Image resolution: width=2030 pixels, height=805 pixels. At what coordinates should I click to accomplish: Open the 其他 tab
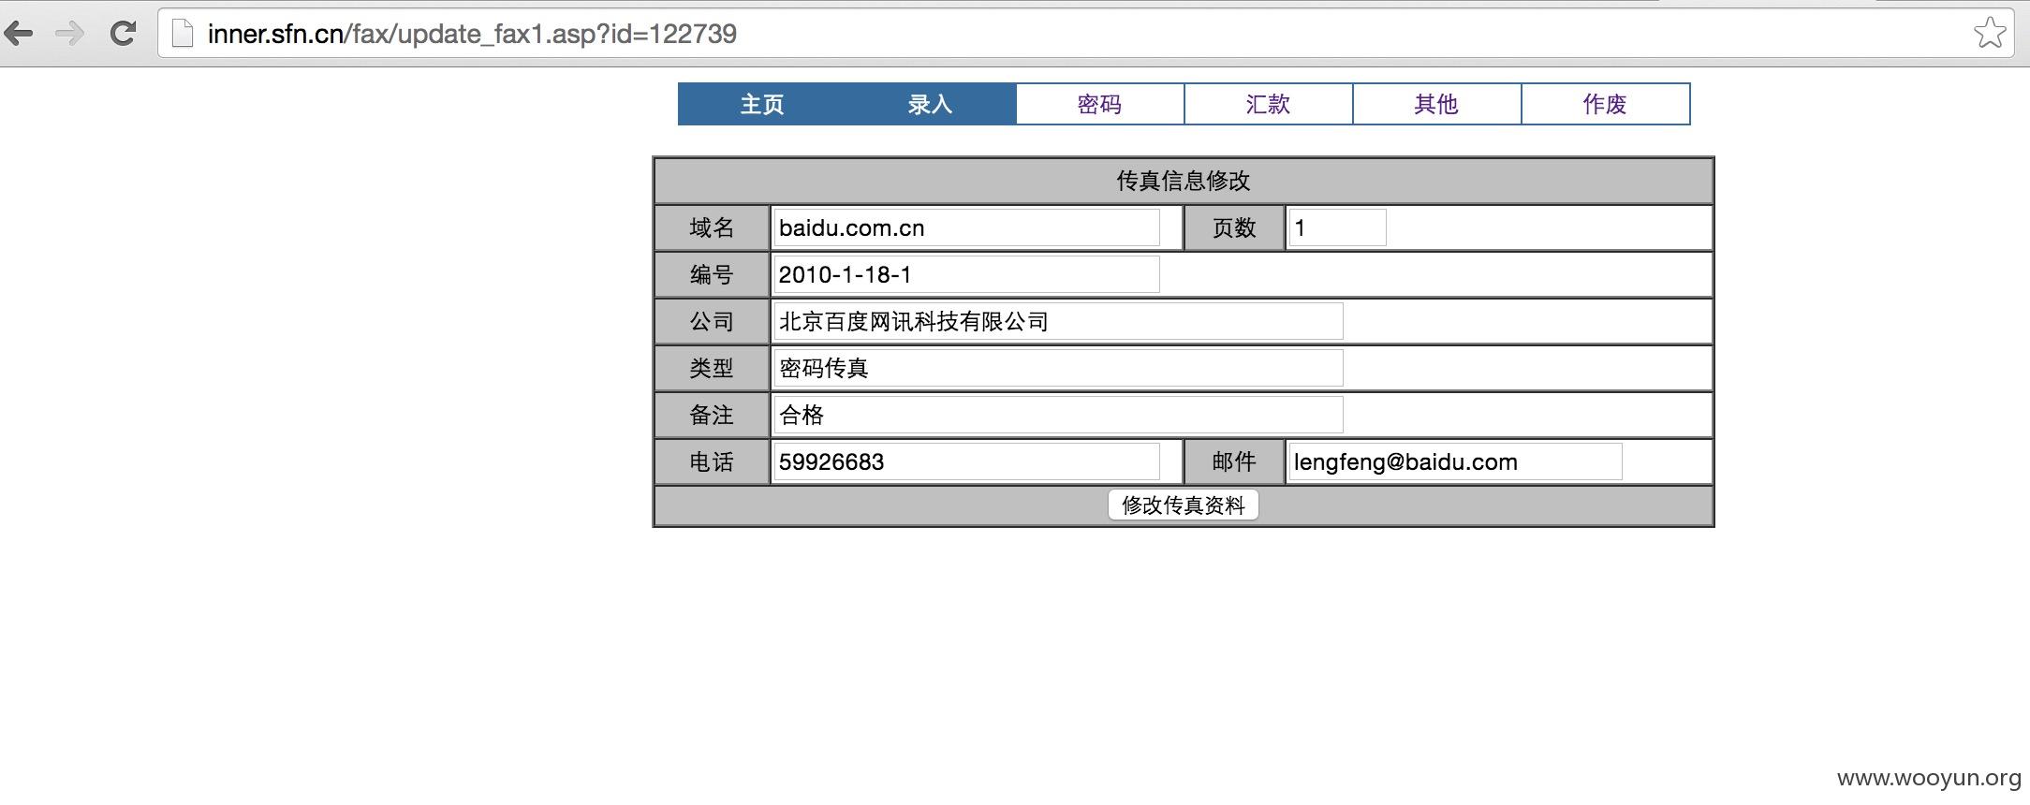[1436, 104]
